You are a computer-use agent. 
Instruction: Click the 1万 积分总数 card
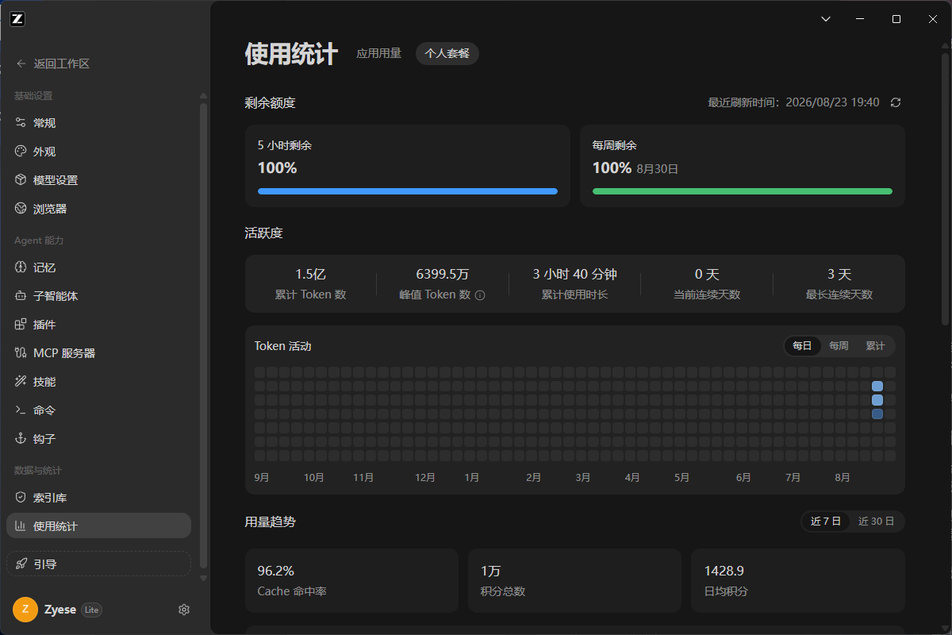(574, 580)
